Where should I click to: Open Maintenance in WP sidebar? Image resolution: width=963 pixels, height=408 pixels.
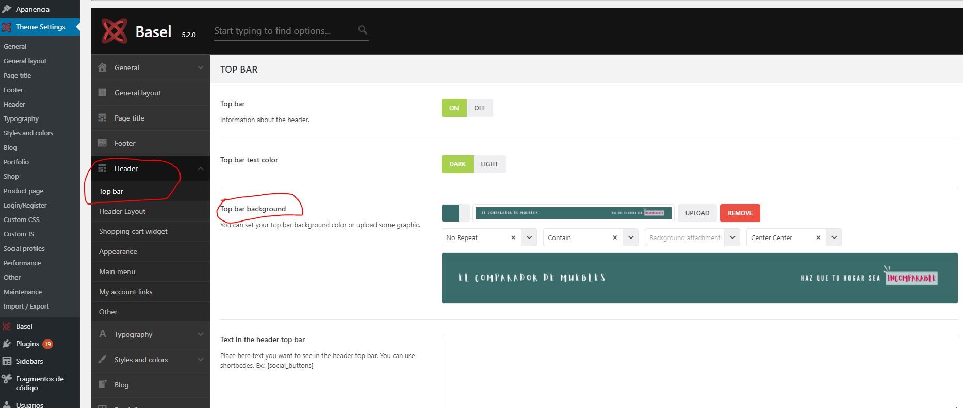[x=23, y=292]
